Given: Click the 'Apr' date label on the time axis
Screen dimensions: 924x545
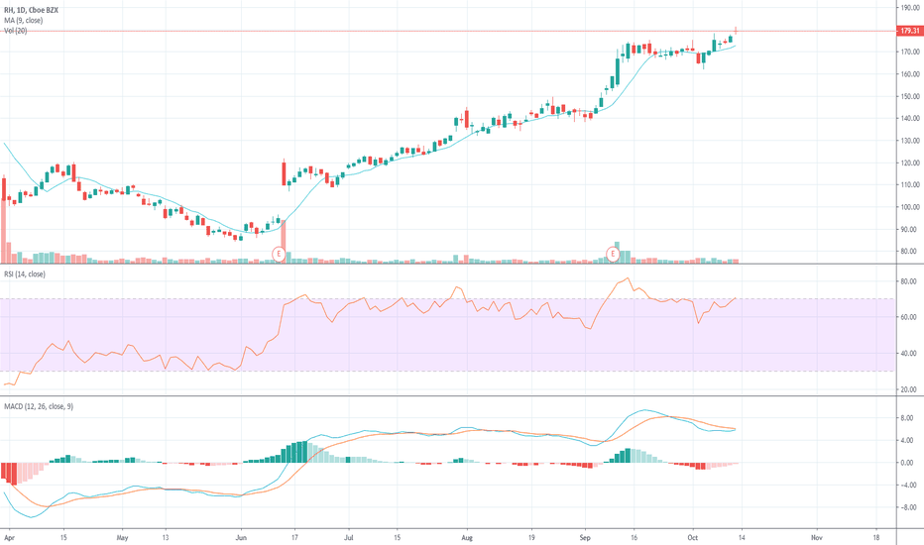Looking at the screenshot, I should point(8,538).
